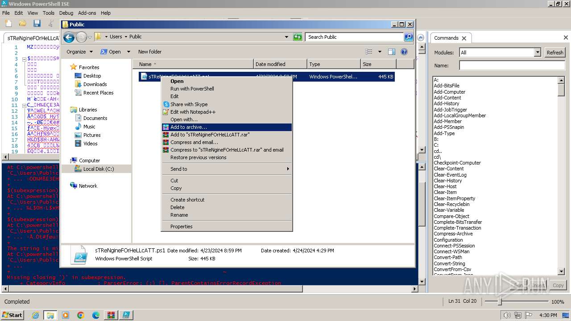Select Local Disk (C:) in navigation pane
This screenshot has height=321, width=571.
(x=98, y=169)
